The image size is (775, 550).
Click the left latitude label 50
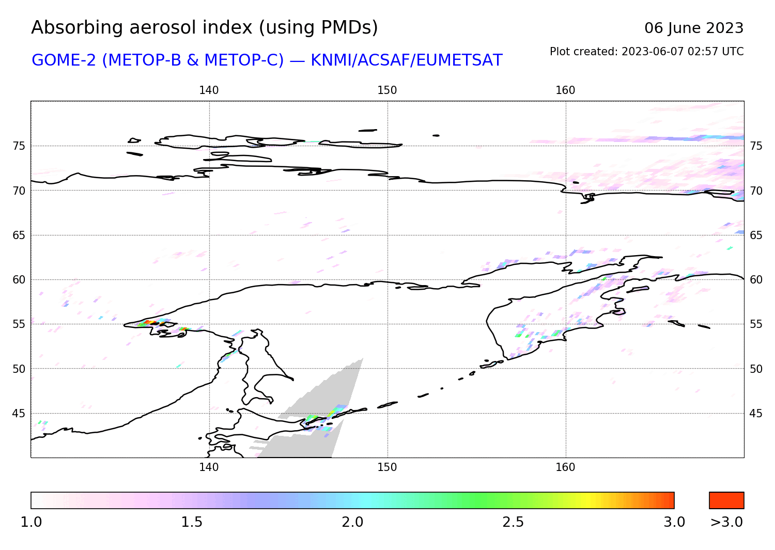click(19, 369)
